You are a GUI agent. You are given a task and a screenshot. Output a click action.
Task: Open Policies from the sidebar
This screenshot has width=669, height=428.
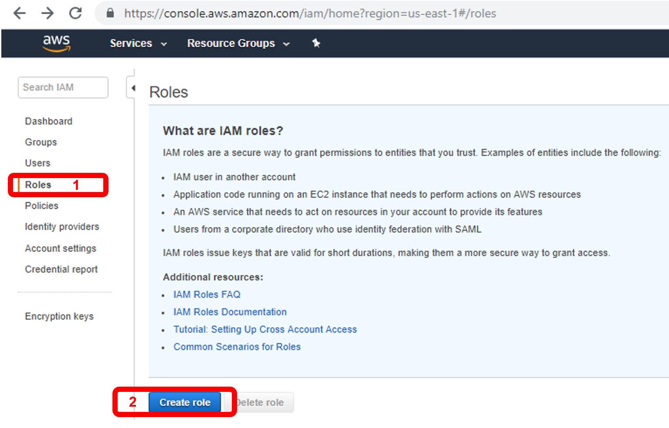click(41, 206)
